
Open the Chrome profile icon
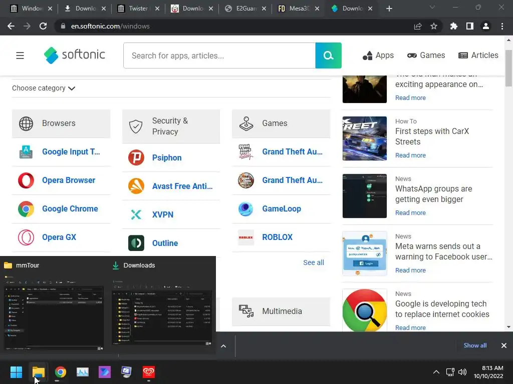pyautogui.click(x=486, y=26)
